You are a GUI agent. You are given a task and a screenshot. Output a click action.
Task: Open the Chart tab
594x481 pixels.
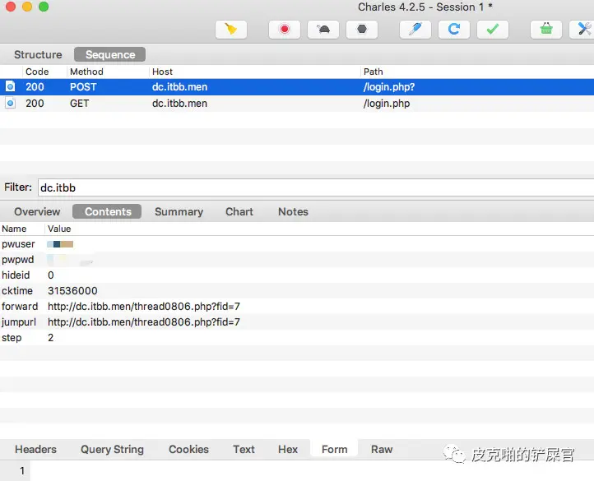[x=239, y=211]
